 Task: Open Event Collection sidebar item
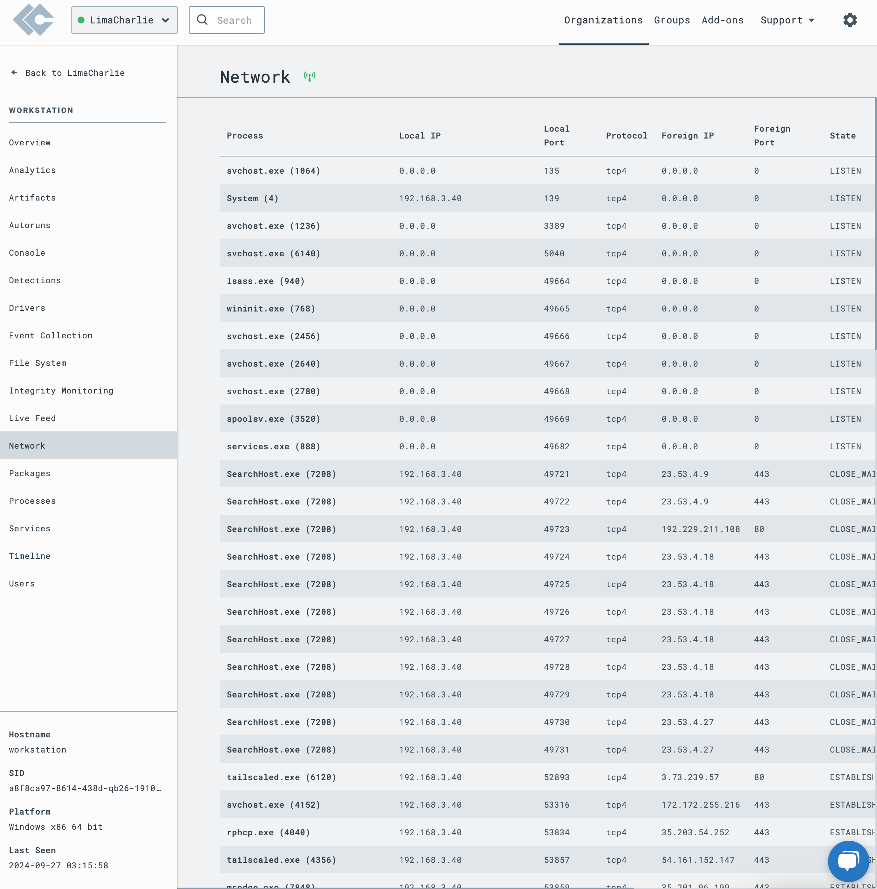(x=88, y=336)
